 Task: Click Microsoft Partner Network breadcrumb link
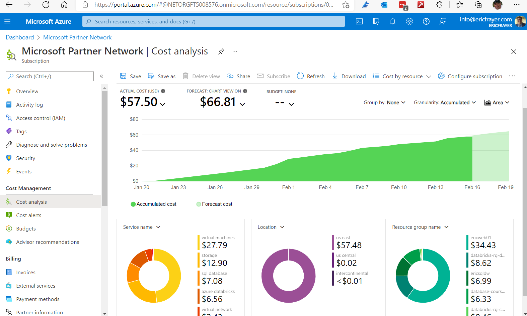click(x=77, y=37)
